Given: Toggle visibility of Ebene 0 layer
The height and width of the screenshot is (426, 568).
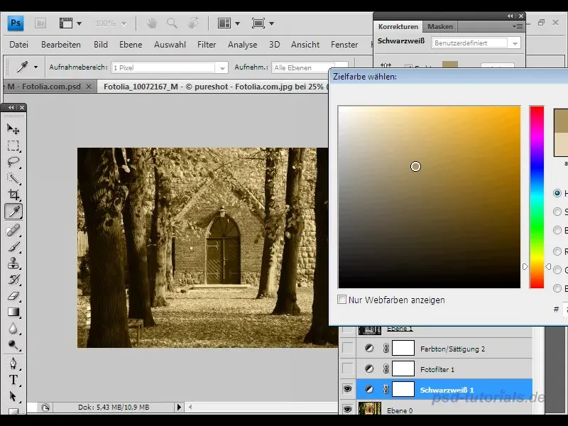Looking at the screenshot, I should (x=347, y=410).
